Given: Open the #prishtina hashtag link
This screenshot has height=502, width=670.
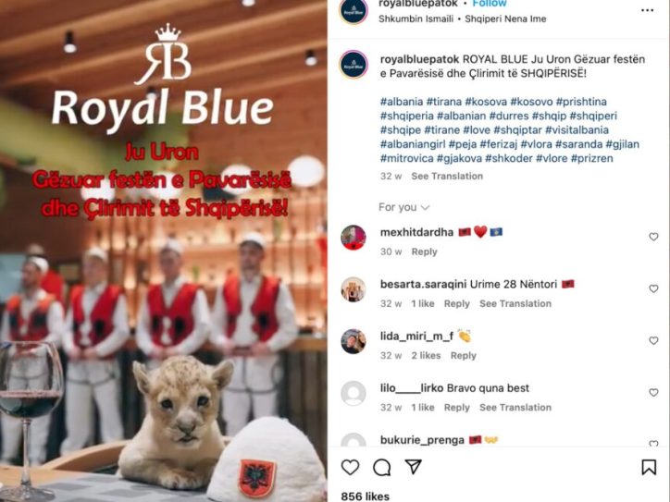Looking at the screenshot, I should (581, 102).
